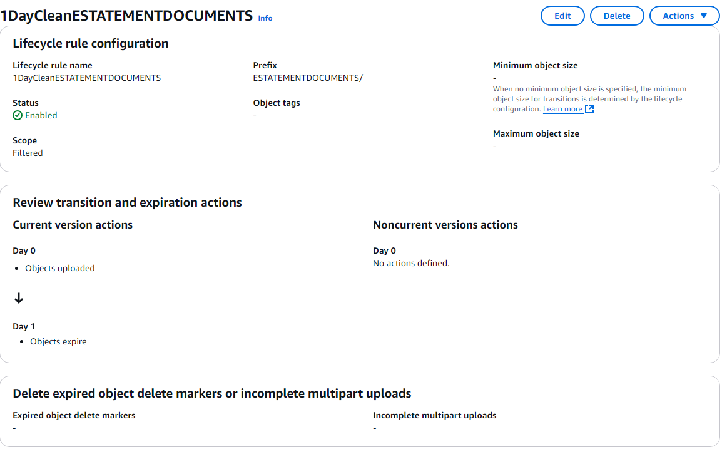Follow the Learn more link
This screenshot has width=722, height=449.
pos(562,109)
